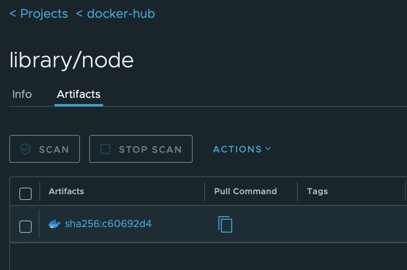407x270 pixels.
Task: Toggle the select-all checkbox in table header
Action: pos(25,193)
